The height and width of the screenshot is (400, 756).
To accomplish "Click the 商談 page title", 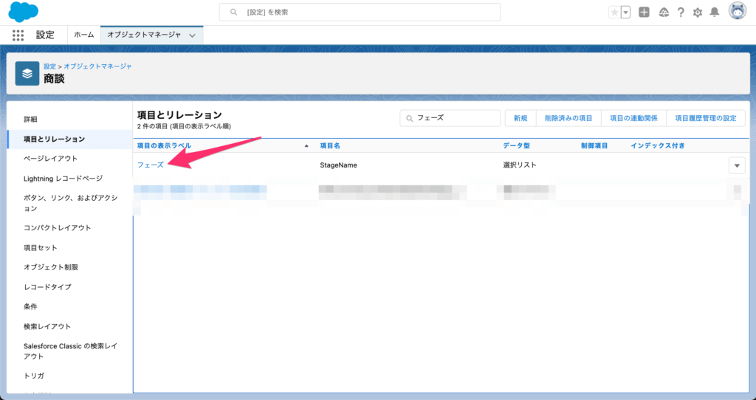I will (54, 78).
